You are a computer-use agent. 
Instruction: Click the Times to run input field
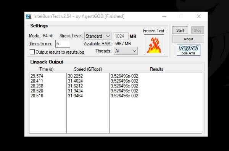63,44
